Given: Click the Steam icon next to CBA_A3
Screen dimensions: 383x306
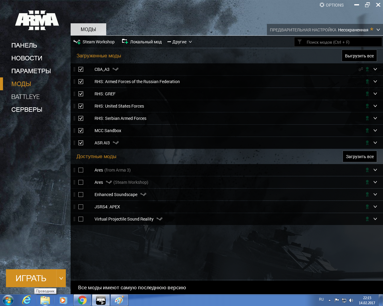Looking at the screenshot, I should tap(115, 69).
